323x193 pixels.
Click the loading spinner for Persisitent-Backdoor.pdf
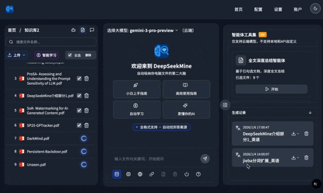coord(84,152)
